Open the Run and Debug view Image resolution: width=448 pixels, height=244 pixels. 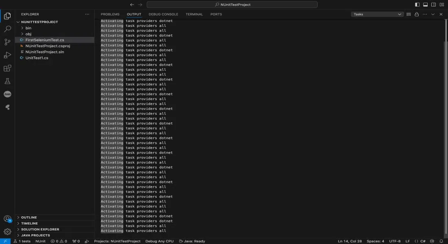point(7,55)
